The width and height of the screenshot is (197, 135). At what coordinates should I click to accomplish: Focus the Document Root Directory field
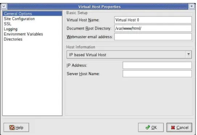(153, 28)
